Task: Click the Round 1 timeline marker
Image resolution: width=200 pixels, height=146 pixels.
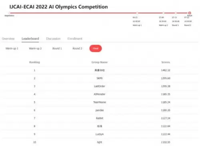Action: pos(176,13)
